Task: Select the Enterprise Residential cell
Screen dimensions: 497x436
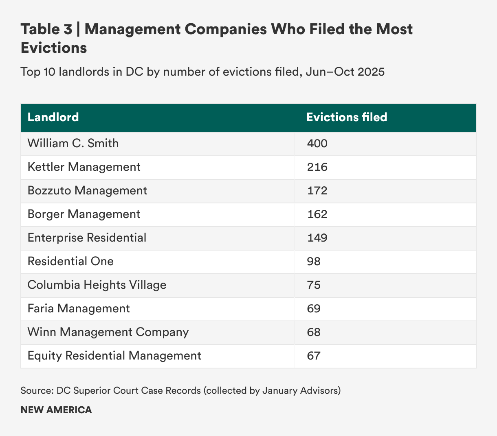Action: point(87,238)
